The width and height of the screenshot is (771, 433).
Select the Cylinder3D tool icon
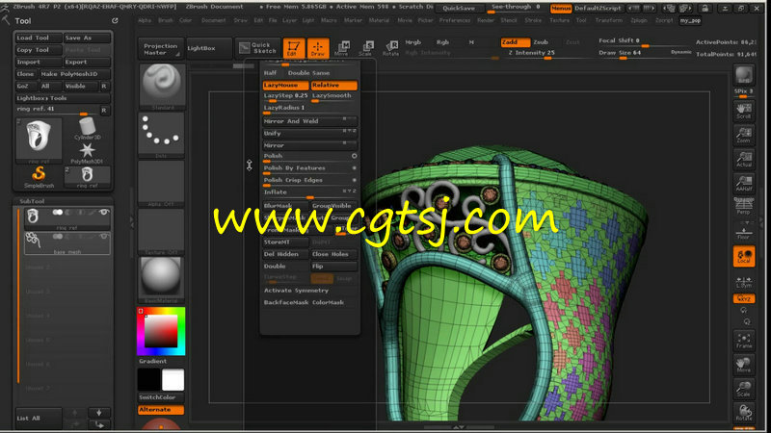87,129
